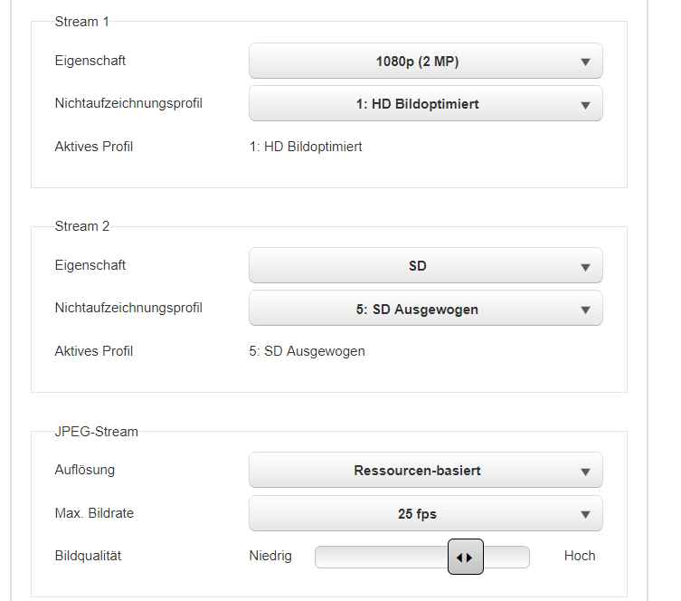Viewport: 681px width, 601px height.
Task: Click Stream 1 active profile text 1: HD Bildoptimiert
Action: [x=306, y=147]
